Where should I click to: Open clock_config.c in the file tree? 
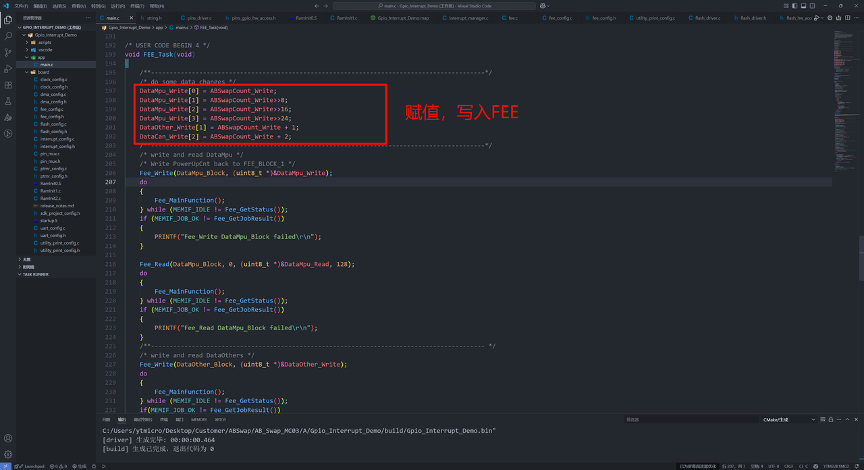[54, 79]
